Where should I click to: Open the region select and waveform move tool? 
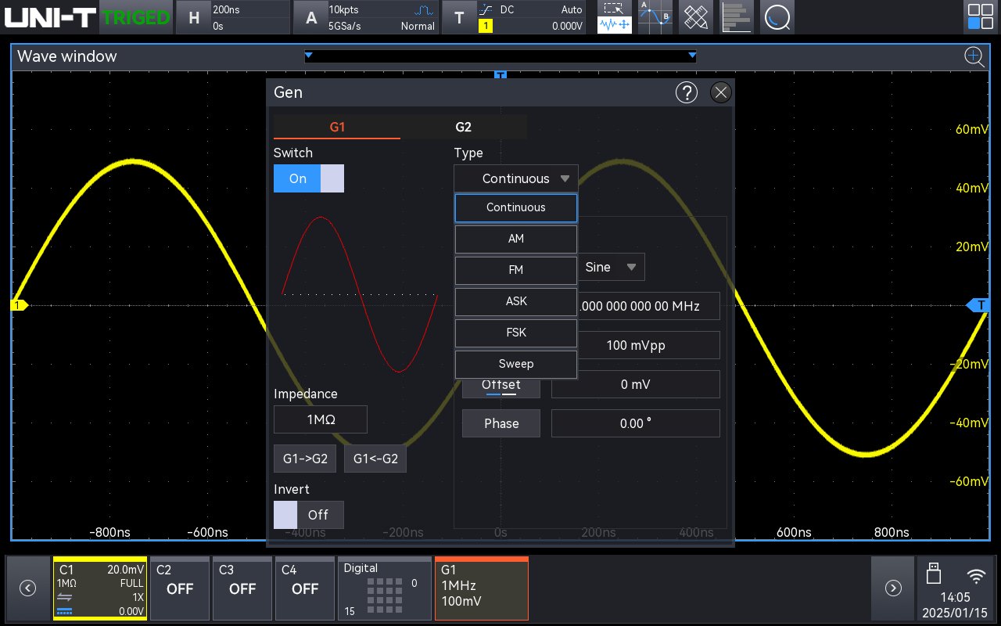(615, 17)
